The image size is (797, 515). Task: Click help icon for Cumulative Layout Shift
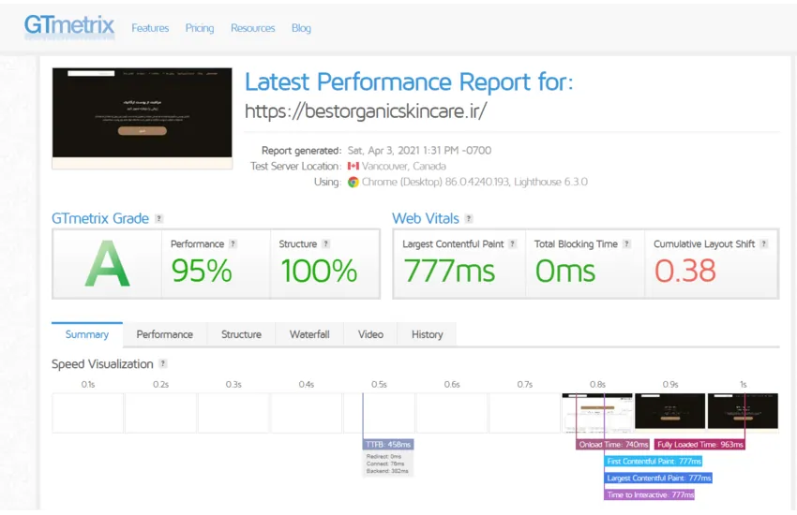[x=764, y=244]
